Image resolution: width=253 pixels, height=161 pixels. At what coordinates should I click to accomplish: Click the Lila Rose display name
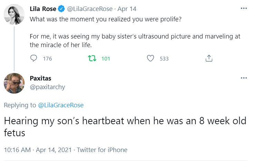43,9
